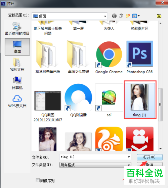Click the 取消 button

(150, 164)
